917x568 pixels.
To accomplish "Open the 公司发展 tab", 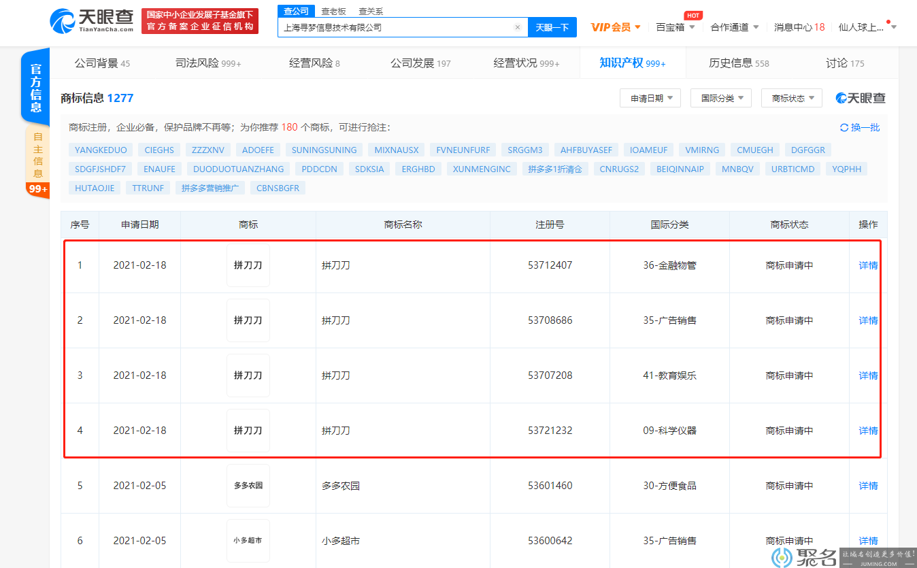I will pyautogui.click(x=420, y=63).
